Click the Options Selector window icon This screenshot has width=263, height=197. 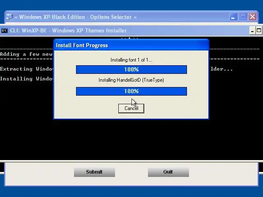9,17
